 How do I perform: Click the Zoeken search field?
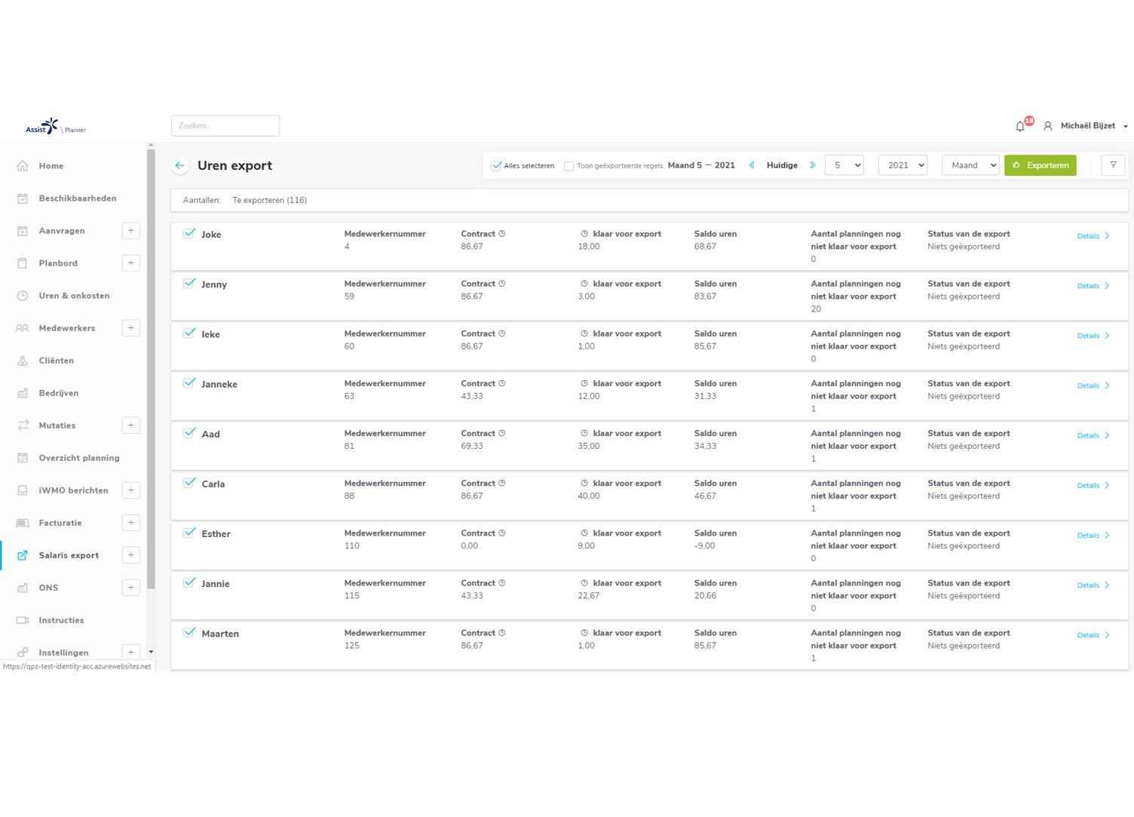point(225,126)
